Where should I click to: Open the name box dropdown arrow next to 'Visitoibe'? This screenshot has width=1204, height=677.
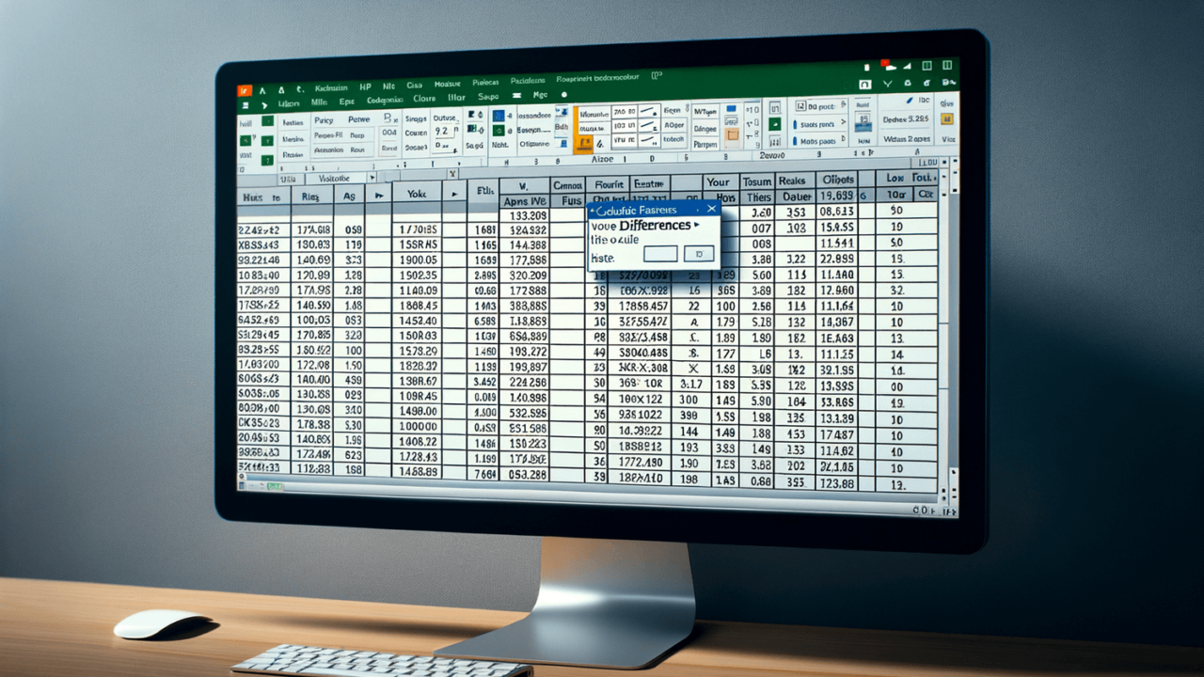(372, 178)
